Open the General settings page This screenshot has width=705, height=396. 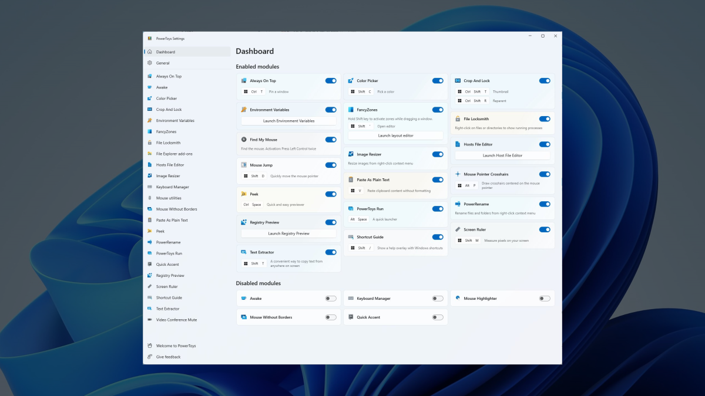coord(187,63)
